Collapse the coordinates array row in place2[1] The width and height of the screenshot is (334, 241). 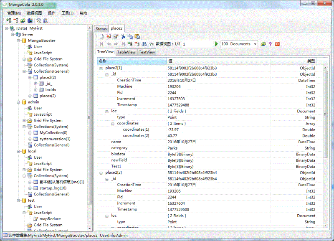[x=113, y=124]
